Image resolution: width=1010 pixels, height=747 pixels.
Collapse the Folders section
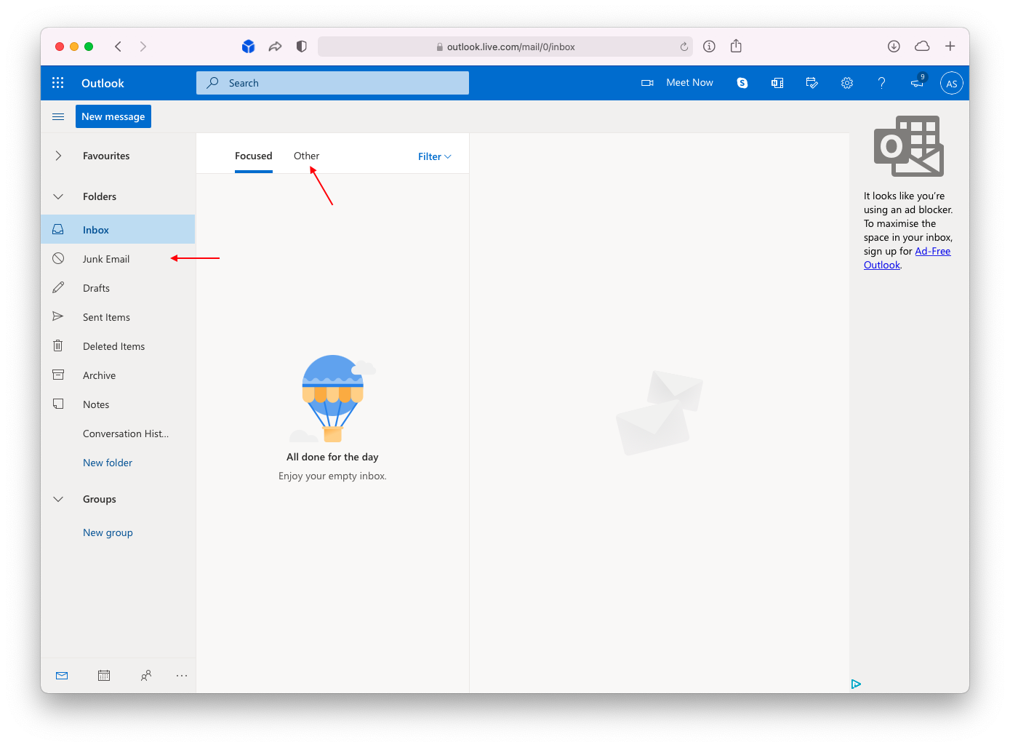58,196
